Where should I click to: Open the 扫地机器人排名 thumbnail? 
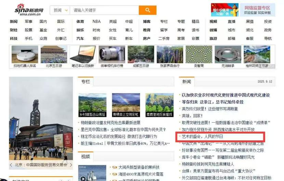pos(25,57)
